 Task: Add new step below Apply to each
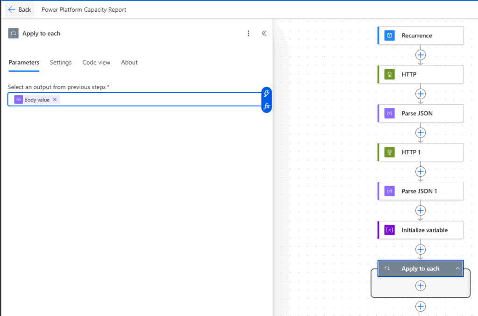click(421, 306)
